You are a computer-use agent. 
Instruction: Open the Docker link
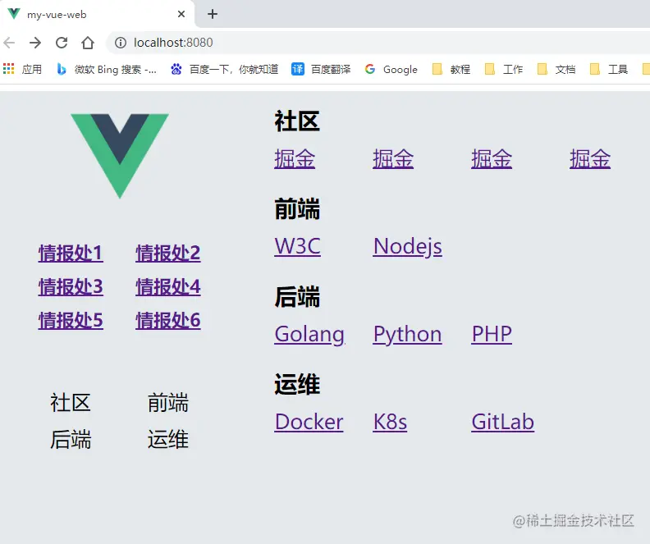pos(309,422)
